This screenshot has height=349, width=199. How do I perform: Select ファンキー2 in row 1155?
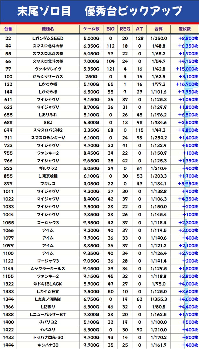click(48, 276)
